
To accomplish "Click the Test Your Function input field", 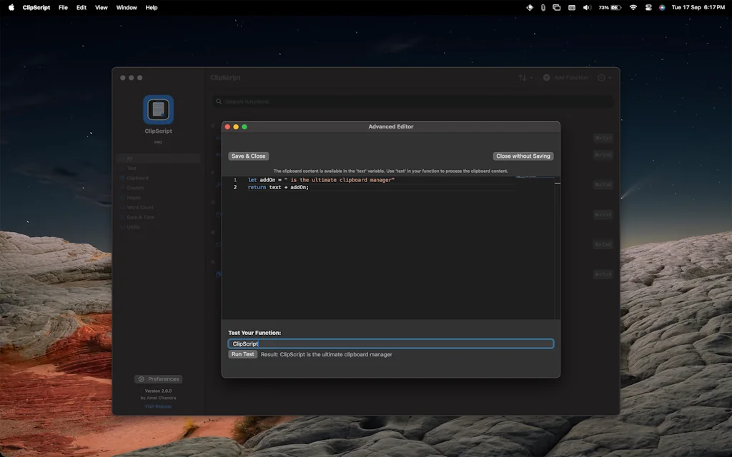I will click(390, 343).
